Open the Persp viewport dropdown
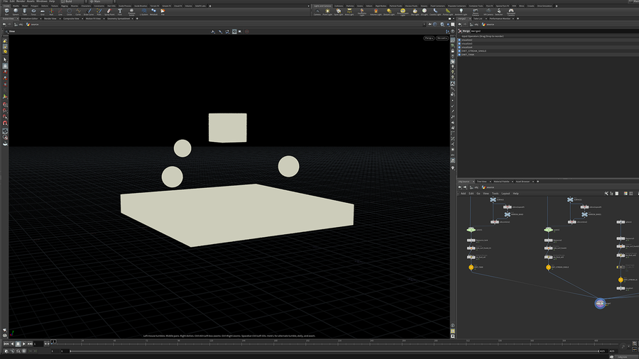The image size is (639, 359). [429, 38]
